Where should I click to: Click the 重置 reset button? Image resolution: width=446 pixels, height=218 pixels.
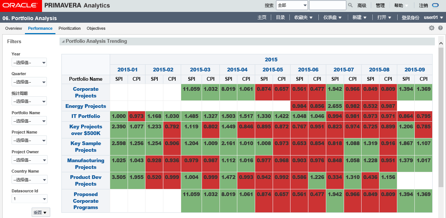pyautogui.click(x=41, y=212)
